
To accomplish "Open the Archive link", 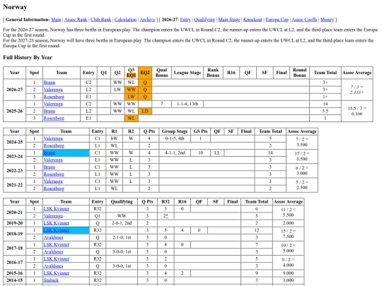I will point(147,20).
